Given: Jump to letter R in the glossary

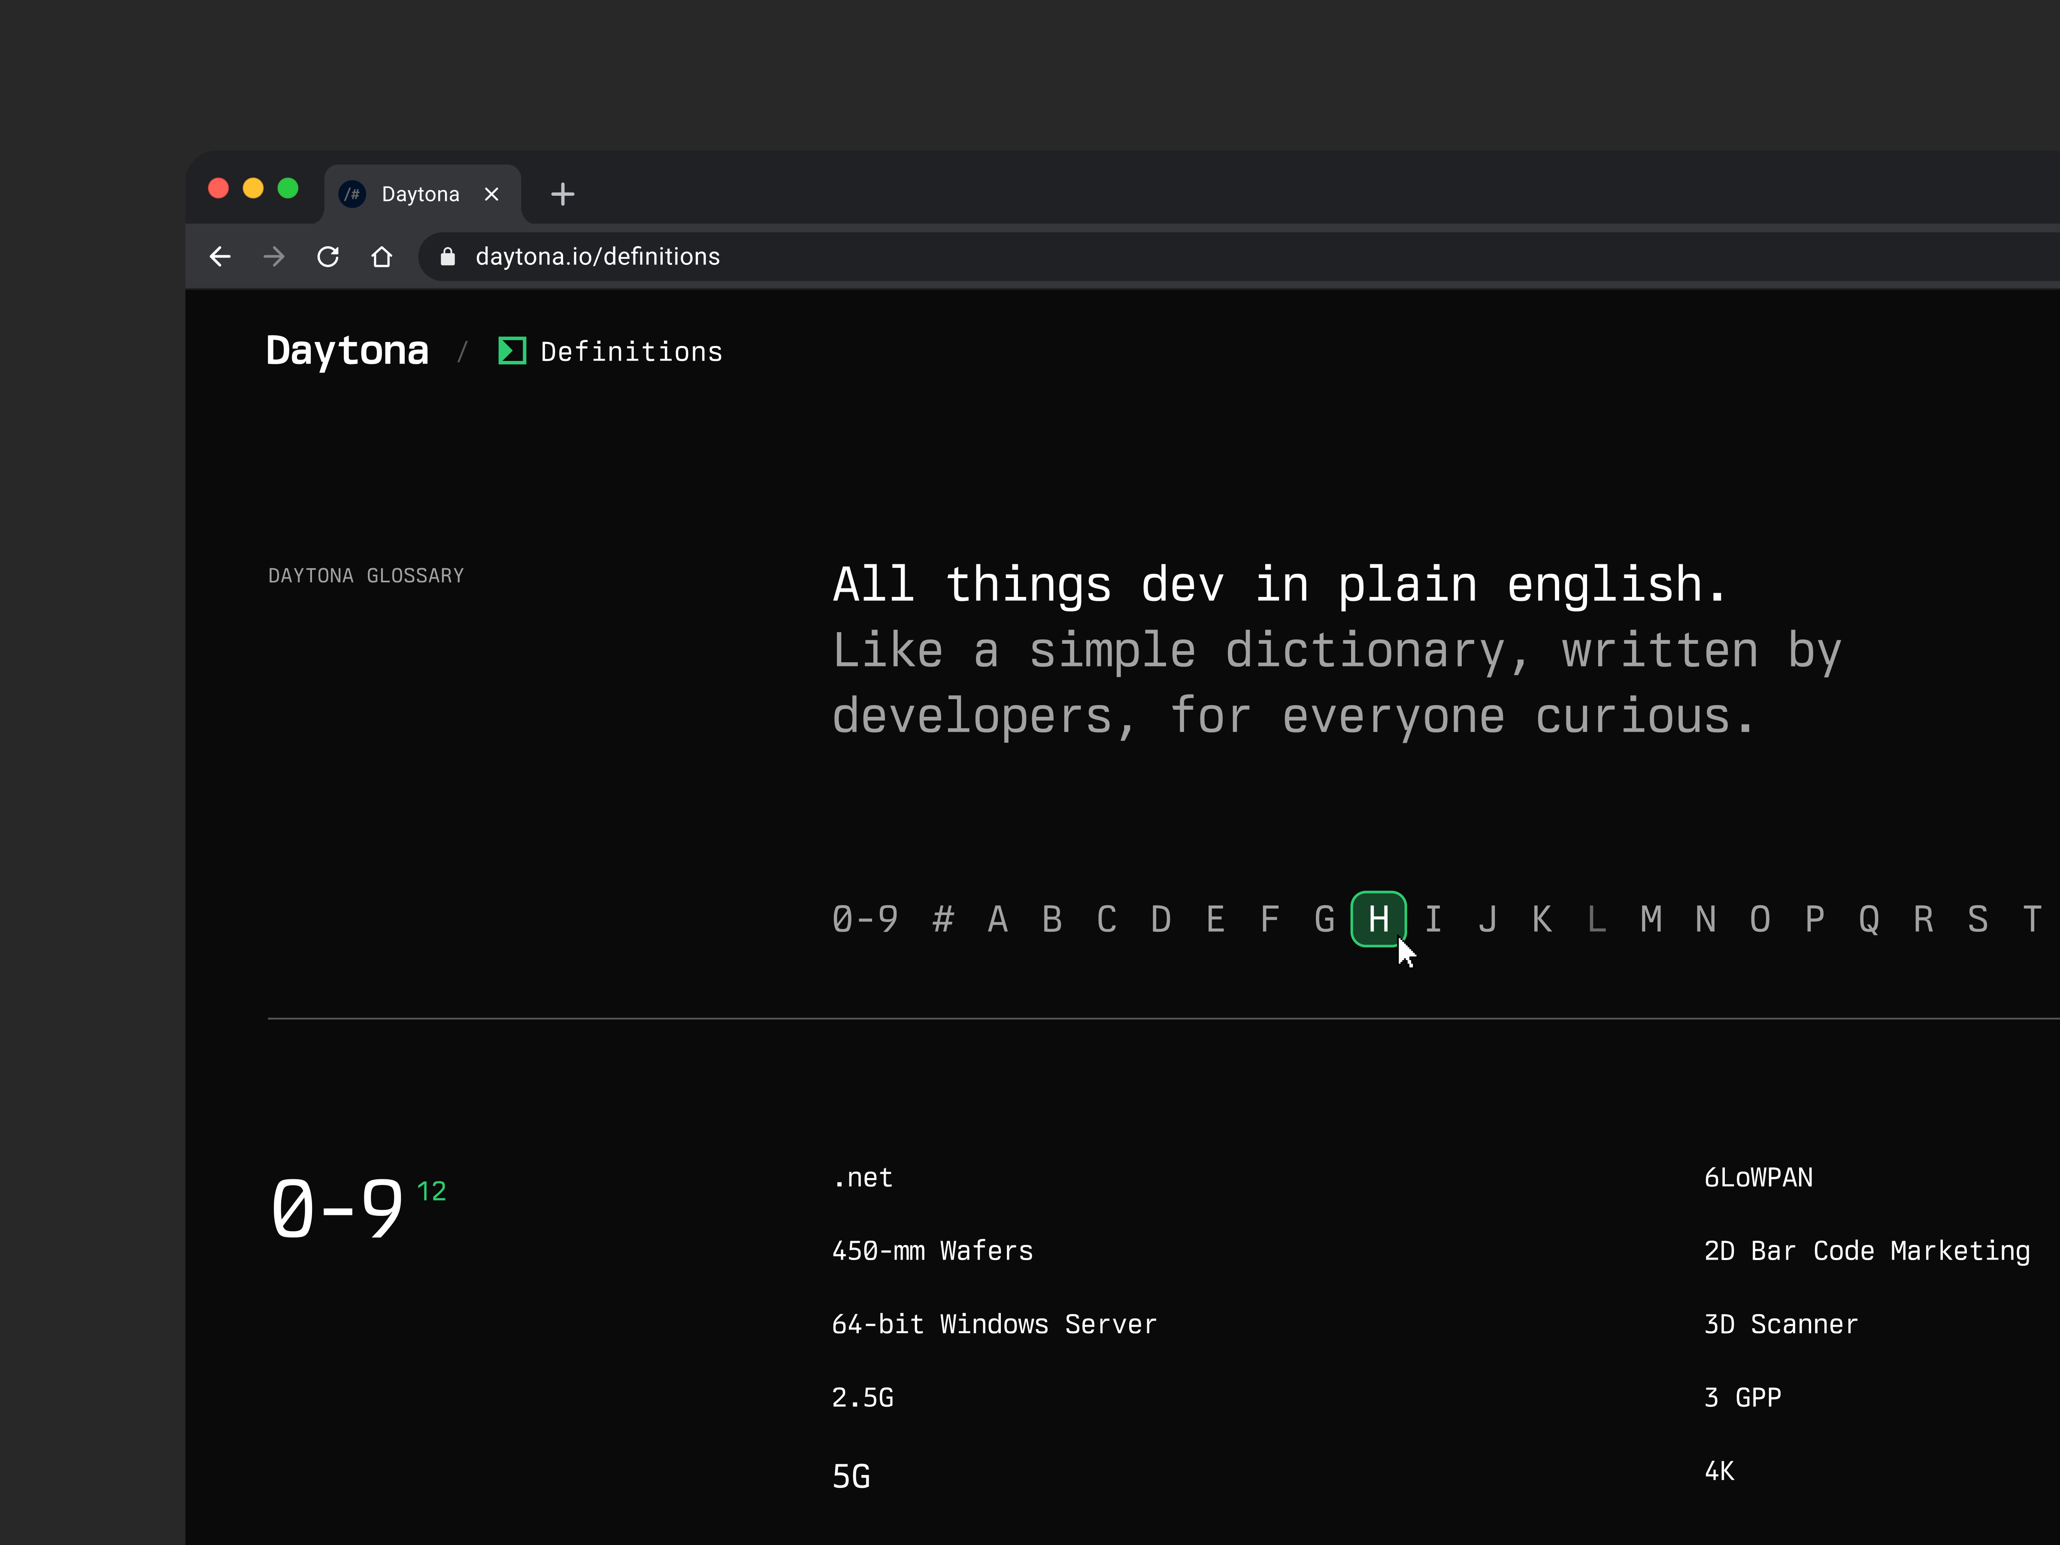Looking at the screenshot, I should (1924, 919).
